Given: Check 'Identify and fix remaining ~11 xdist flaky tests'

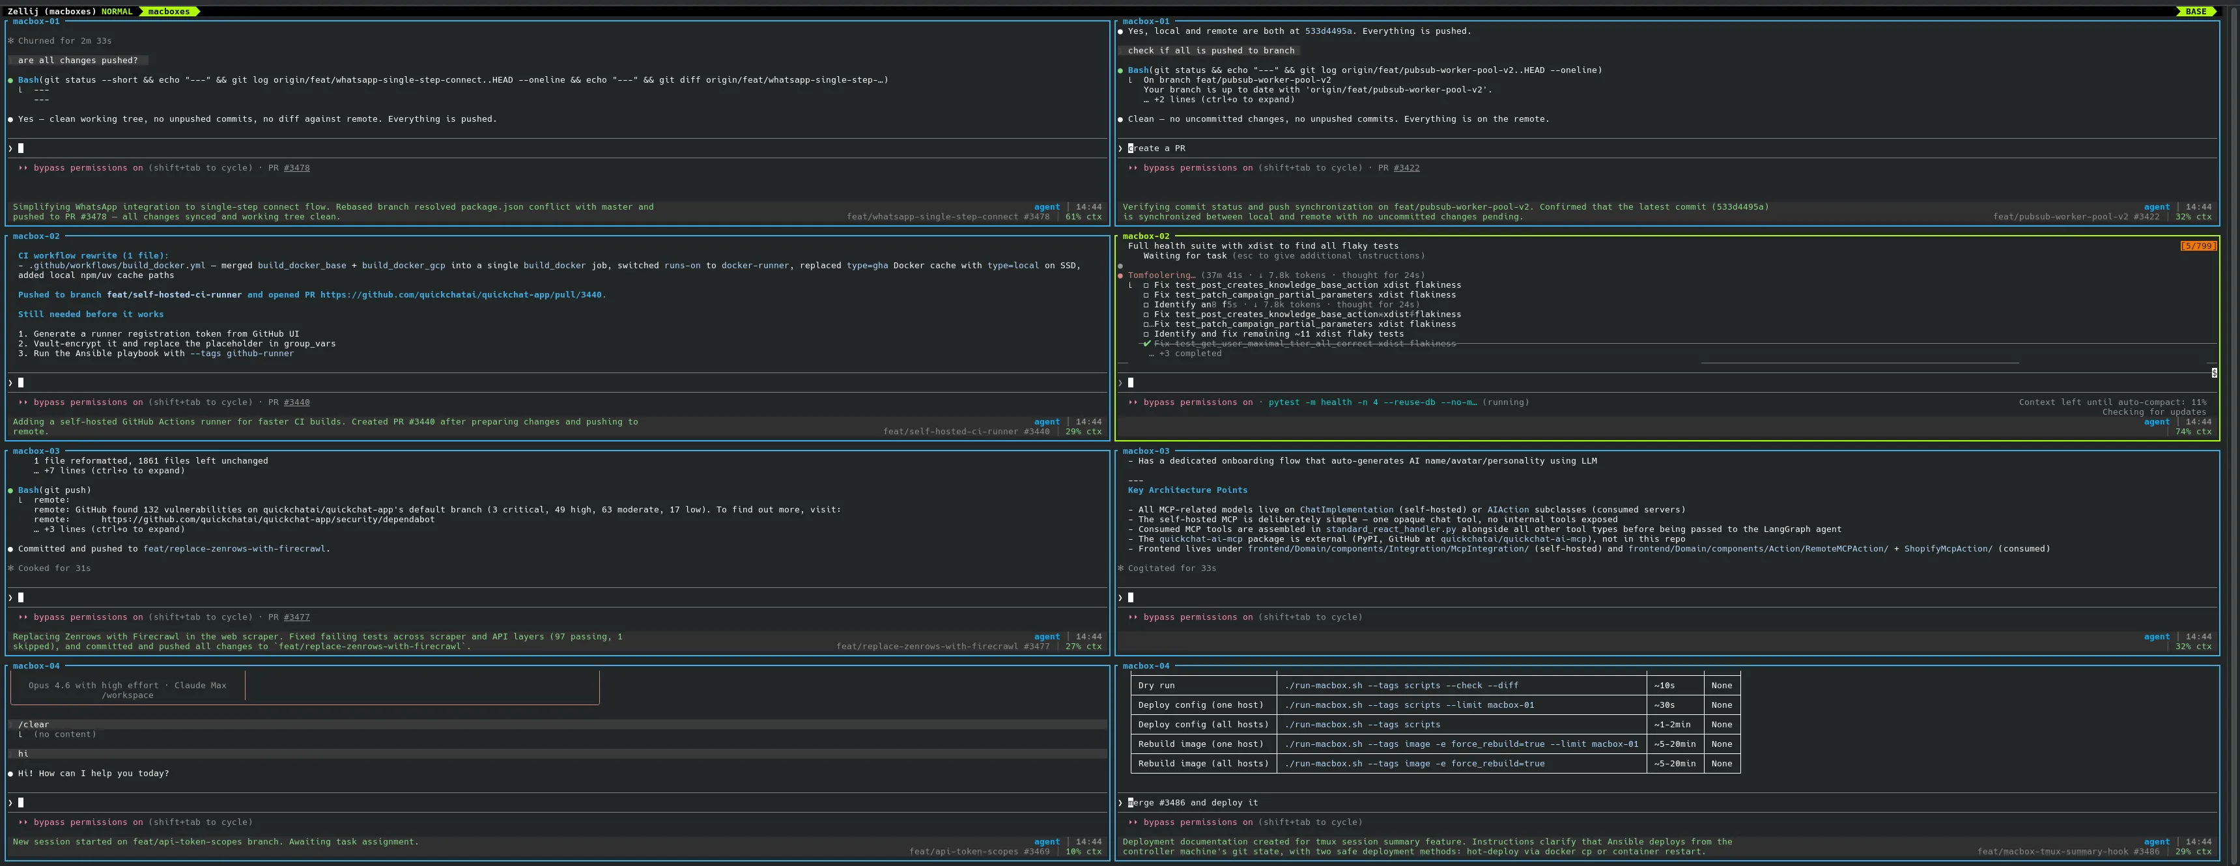Looking at the screenshot, I should pos(1145,333).
